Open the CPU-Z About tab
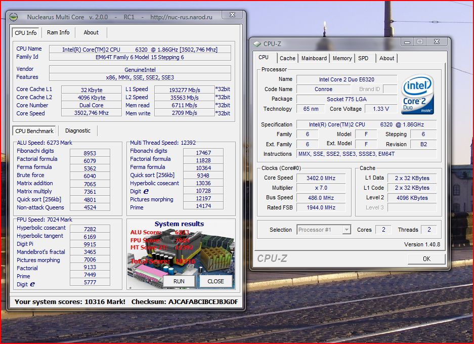 click(386, 58)
